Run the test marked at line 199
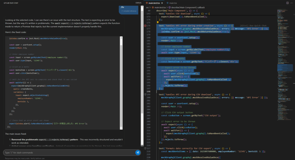Screen dimensions: 295x160 click(145, 94)
